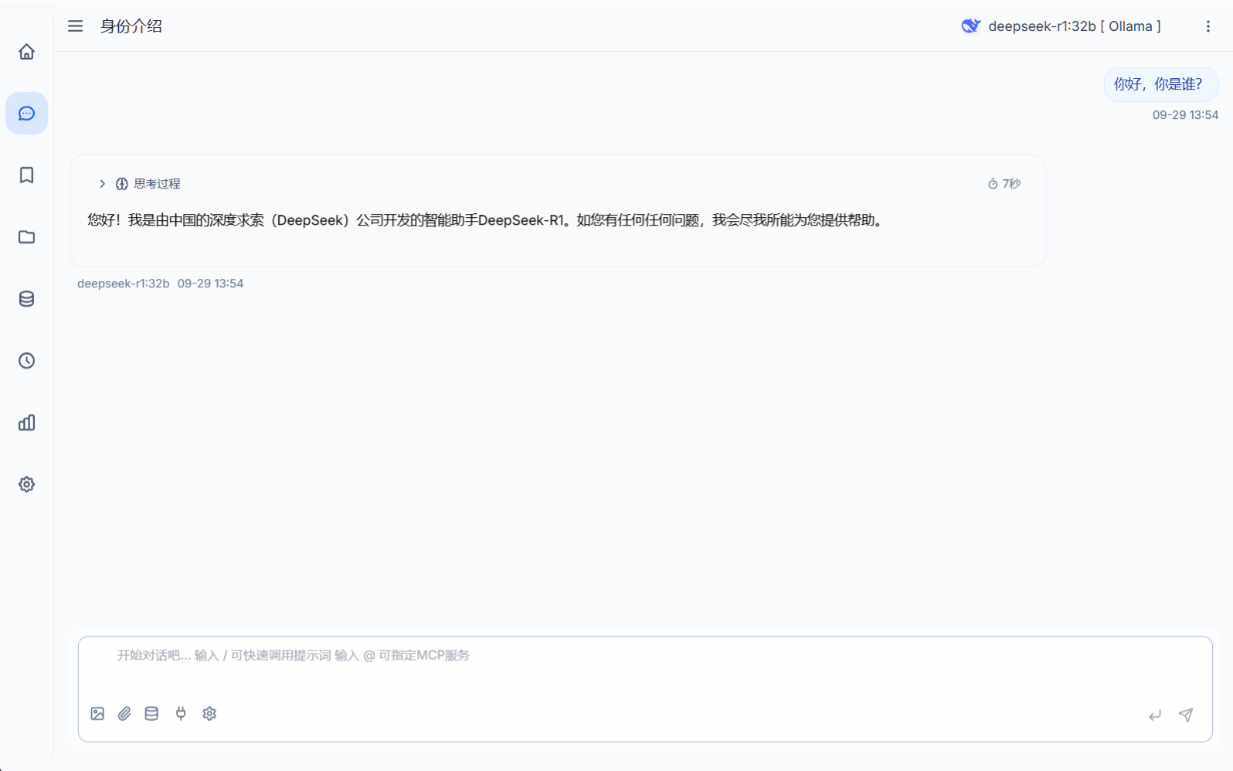The height and width of the screenshot is (771, 1233).
Task: Open the folder icon in sidebar
Action: coord(26,237)
